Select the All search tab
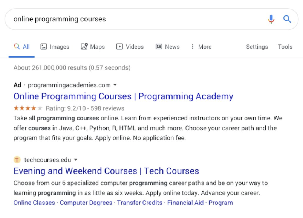Viewport: 303px width, 218px height. pyautogui.click(x=21, y=47)
